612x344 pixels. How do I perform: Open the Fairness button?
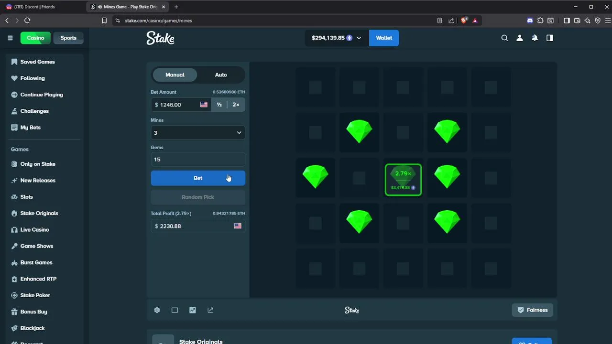(x=532, y=310)
